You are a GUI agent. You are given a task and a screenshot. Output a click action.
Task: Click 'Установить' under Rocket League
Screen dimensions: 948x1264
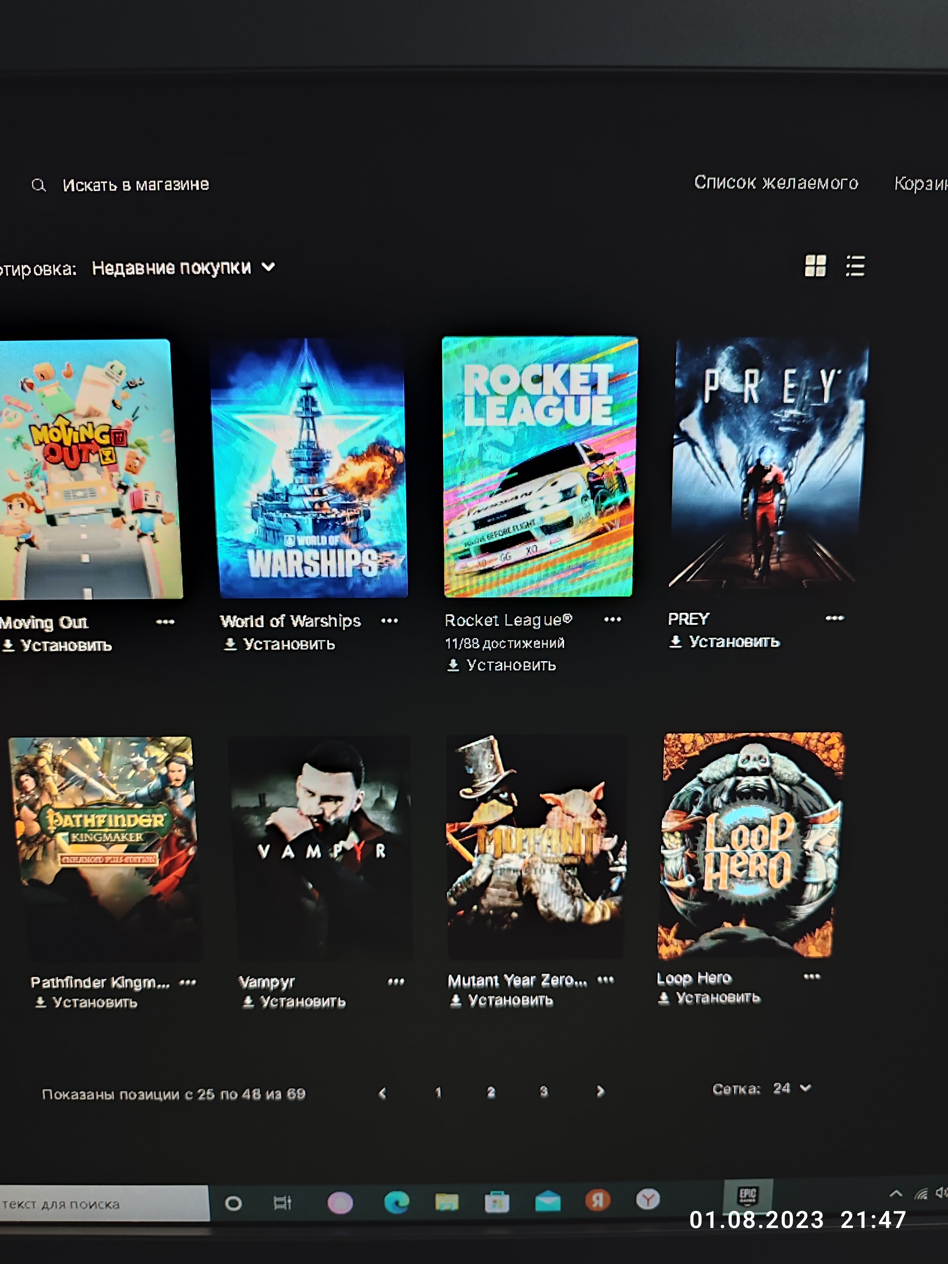click(501, 665)
